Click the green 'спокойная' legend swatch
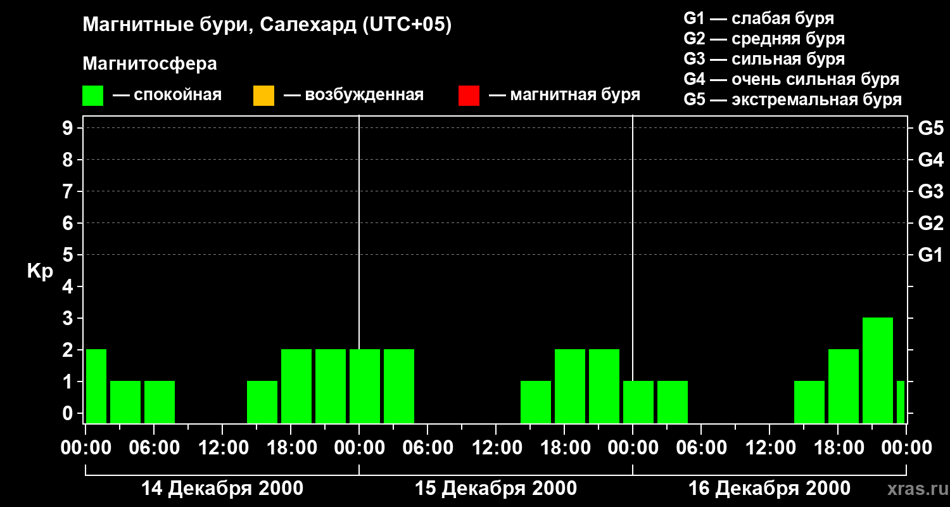This screenshot has height=507, width=950. [x=92, y=96]
